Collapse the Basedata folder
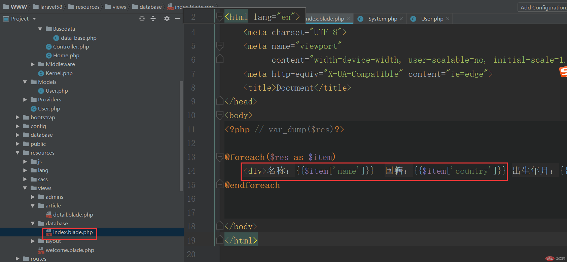Image resolution: width=567 pixels, height=262 pixels. click(40, 29)
